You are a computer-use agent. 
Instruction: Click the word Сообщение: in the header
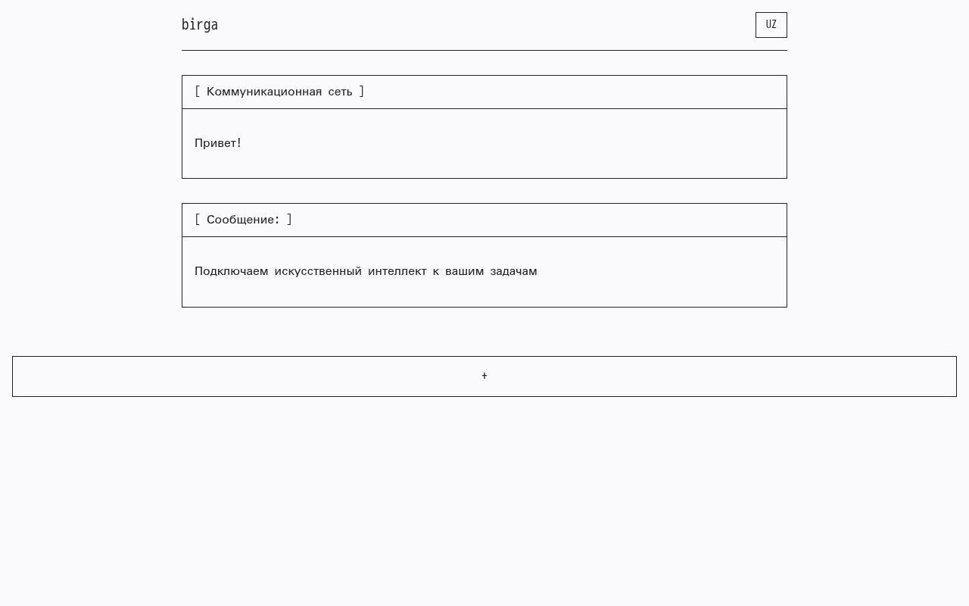243,220
